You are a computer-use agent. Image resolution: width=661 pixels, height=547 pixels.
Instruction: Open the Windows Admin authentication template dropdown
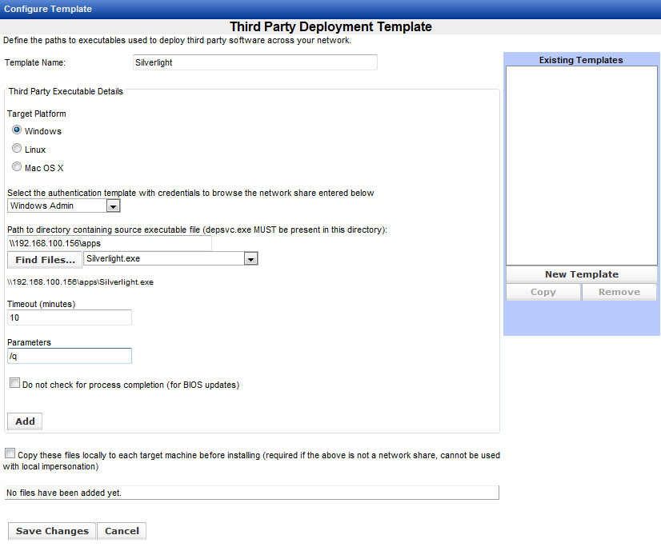(113, 206)
